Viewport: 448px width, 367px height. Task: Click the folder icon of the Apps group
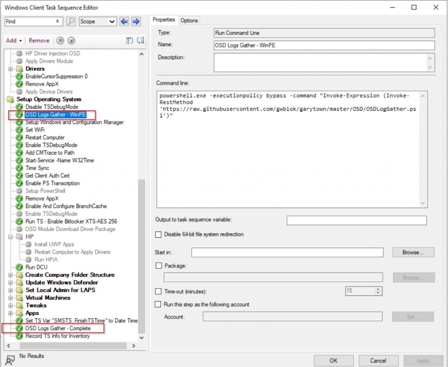pyautogui.click(x=19, y=313)
